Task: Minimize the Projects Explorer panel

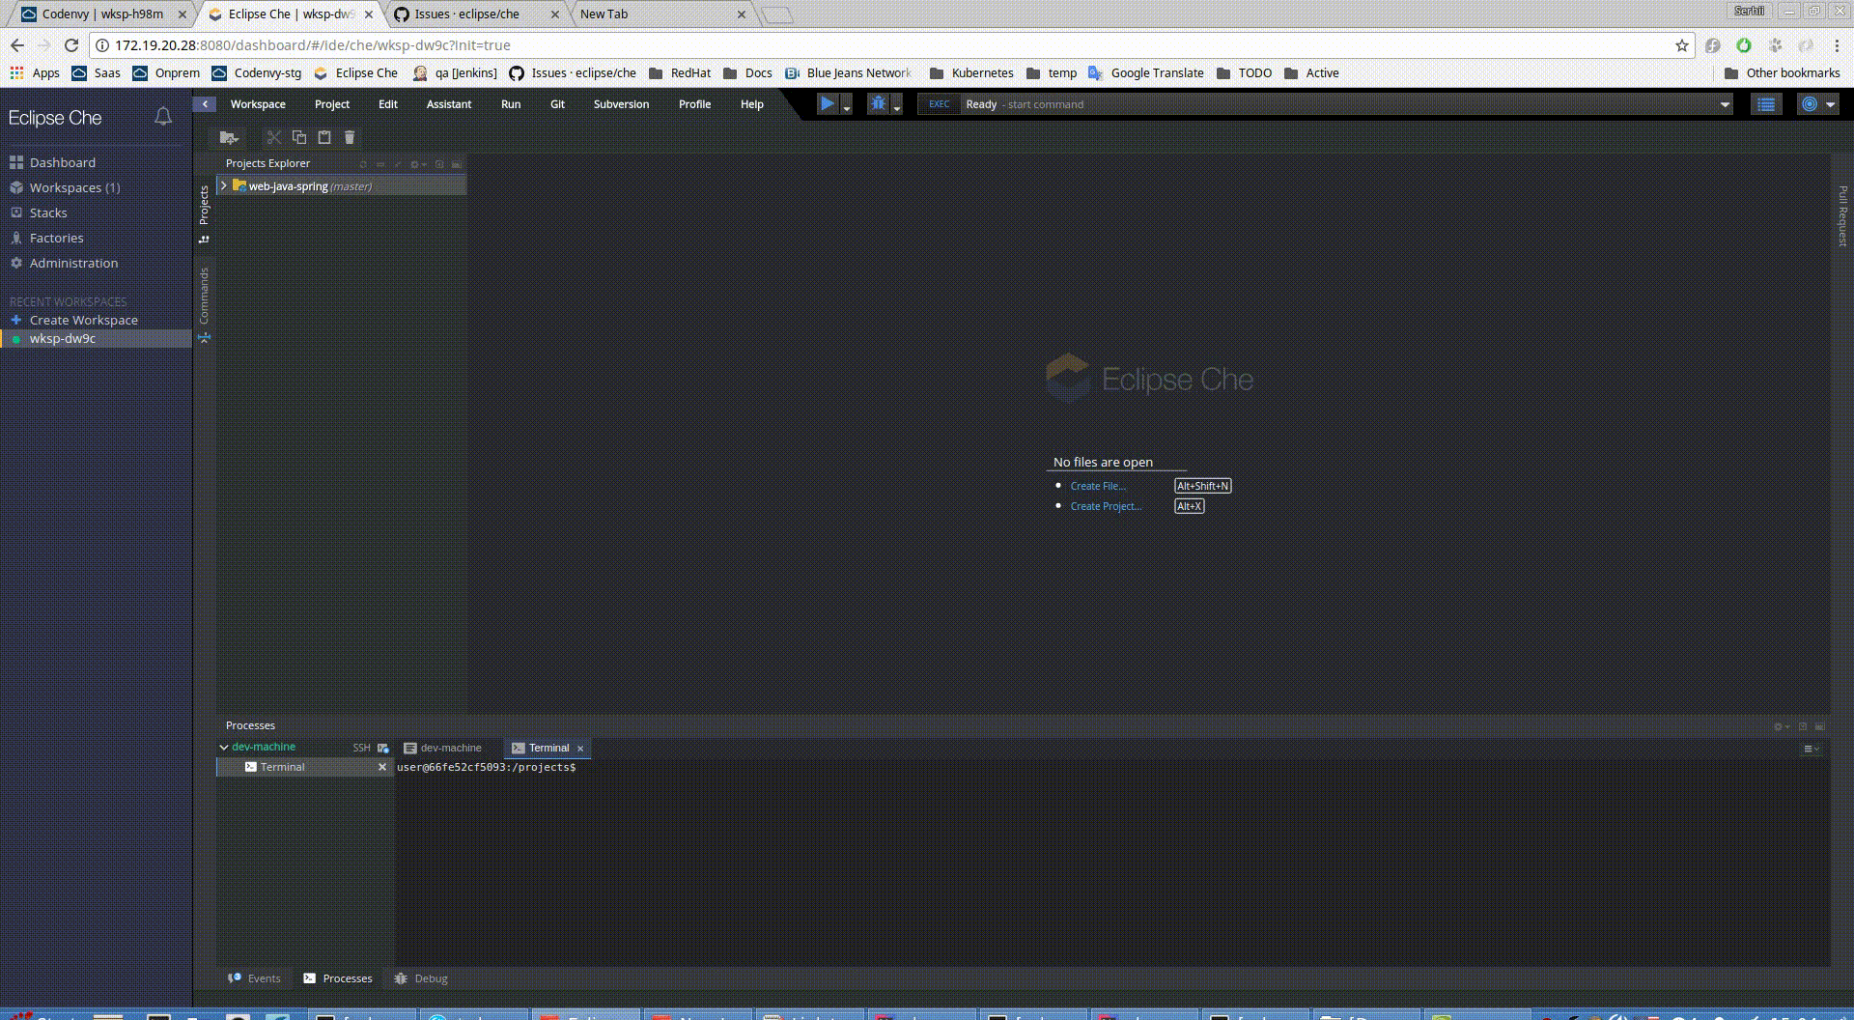Action: pos(456,164)
